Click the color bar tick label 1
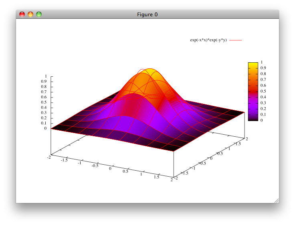This screenshot has height=225, width=295. point(262,62)
